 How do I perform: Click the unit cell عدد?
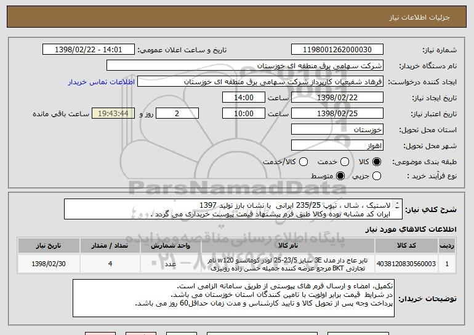click(x=171, y=264)
